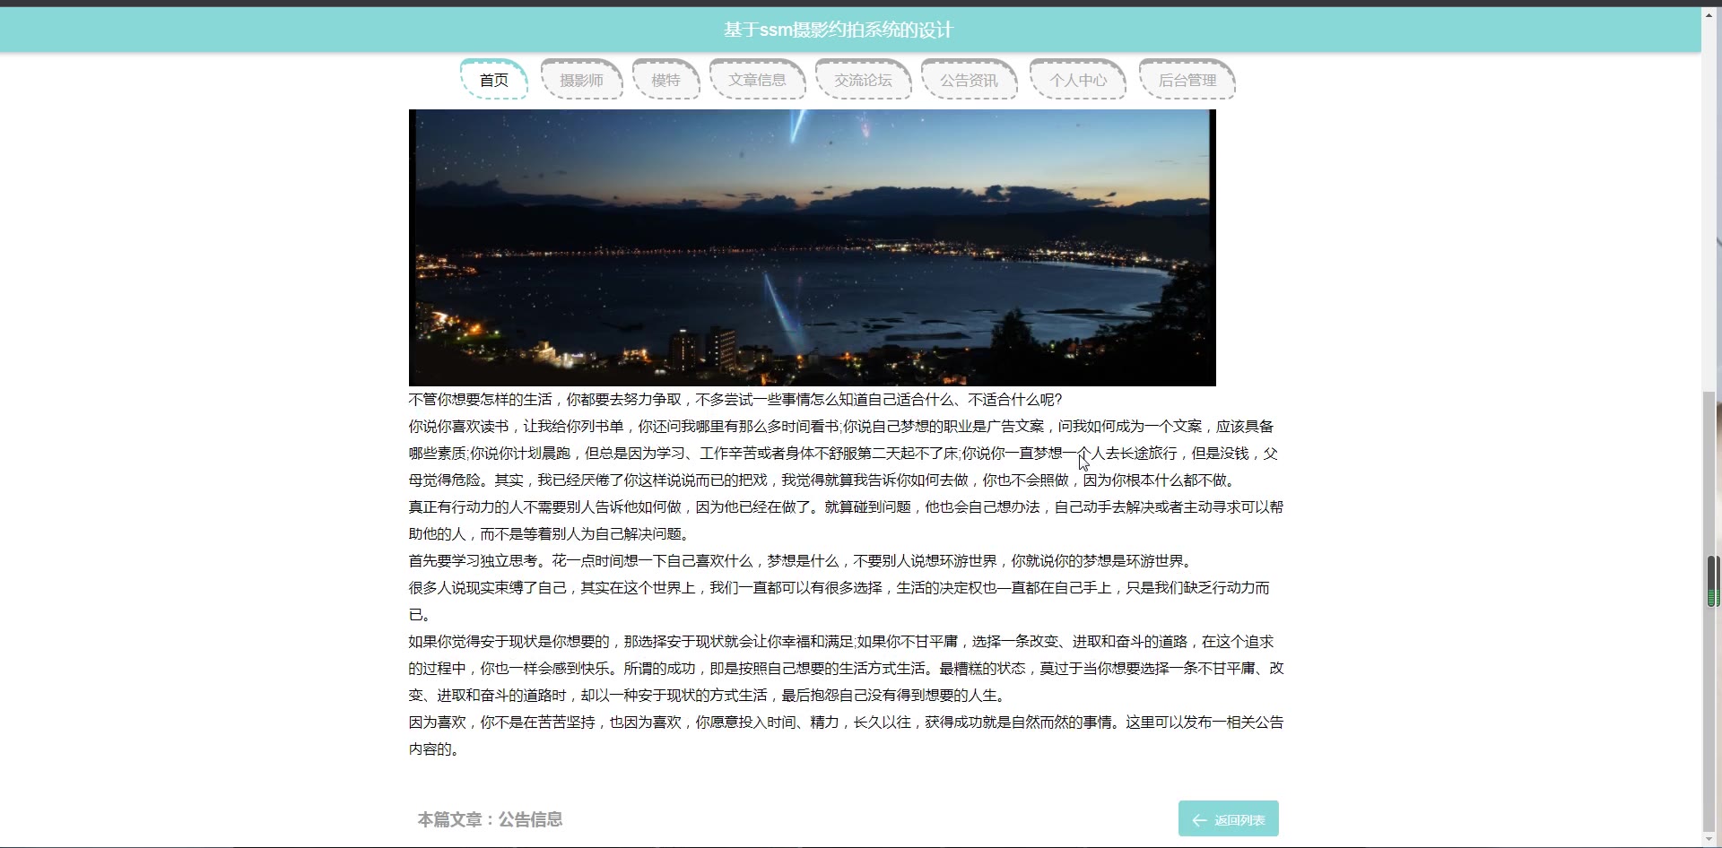
Task: Open the 公告资讯 tab
Action: [969, 80]
